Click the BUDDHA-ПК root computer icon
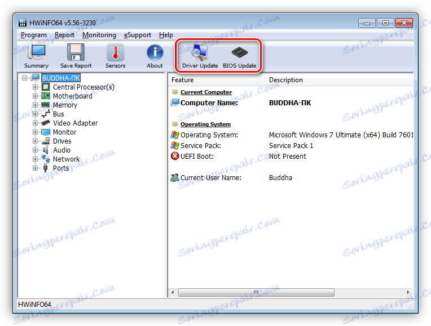 pos(36,78)
